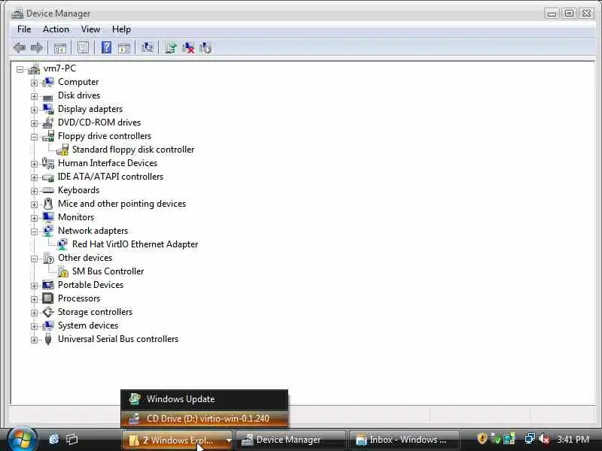
Task: Expand the Computer category
Action: click(x=34, y=83)
